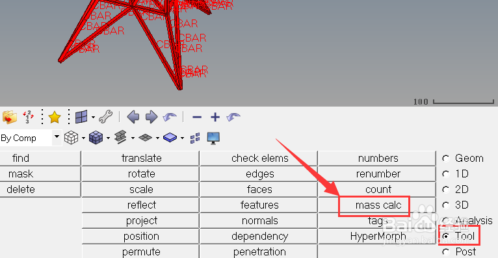Screen dimensions: 498x258
Task: Open the faces panel
Action: click(x=259, y=189)
